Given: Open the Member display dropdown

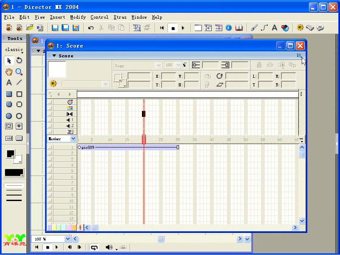Looking at the screenshot, I should coord(73,139).
